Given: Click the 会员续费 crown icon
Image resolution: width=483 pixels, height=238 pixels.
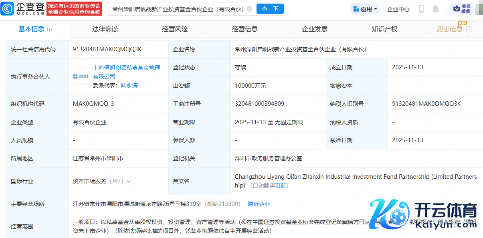Looking at the screenshot, I should click(457, 8).
